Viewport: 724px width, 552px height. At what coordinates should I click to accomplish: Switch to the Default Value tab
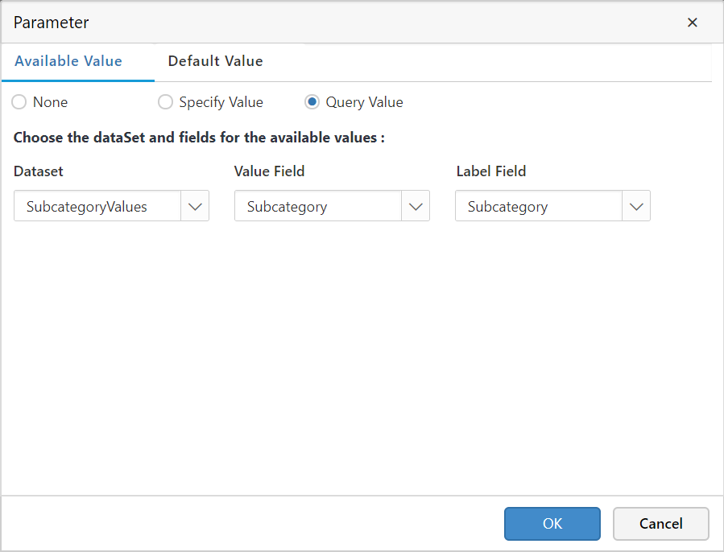tap(215, 61)
